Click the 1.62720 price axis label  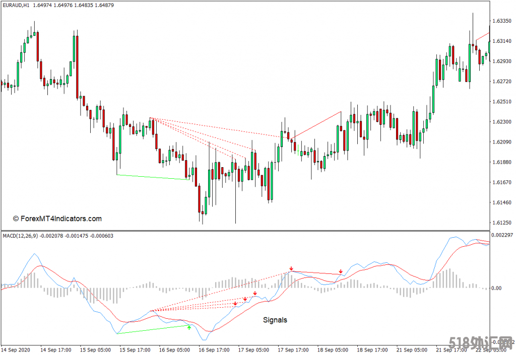502,82
